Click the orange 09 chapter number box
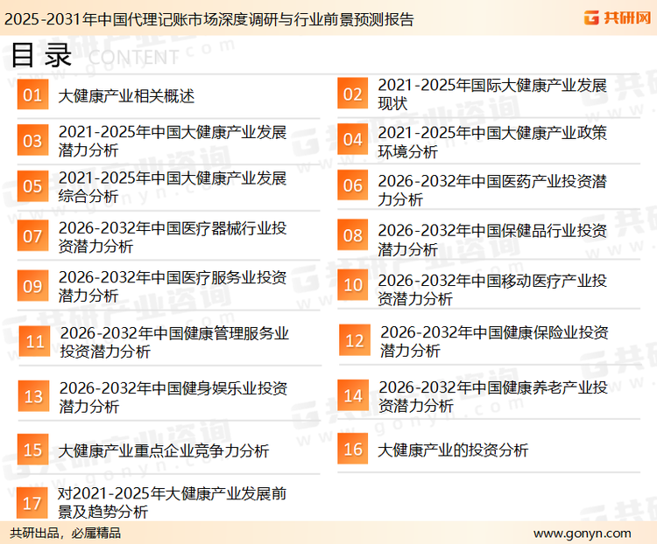Viewport: 657px width, 544px height. (x=32, y=286)
